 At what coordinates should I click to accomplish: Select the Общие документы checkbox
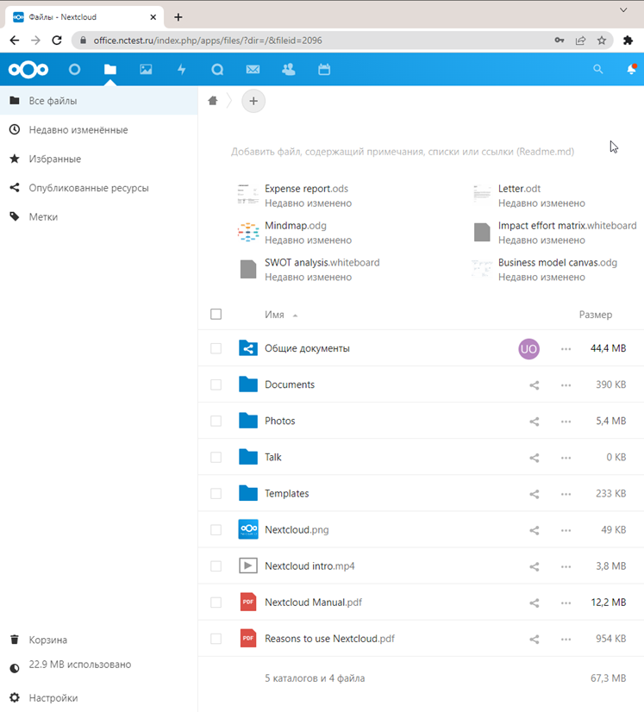pyautogui.click(x=216, y=348)
